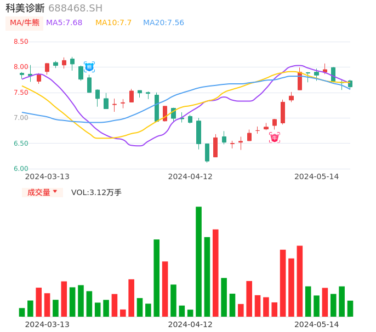Click the red dropdown arrow beside 成交量
376x332 pixels.
(55, 192)
